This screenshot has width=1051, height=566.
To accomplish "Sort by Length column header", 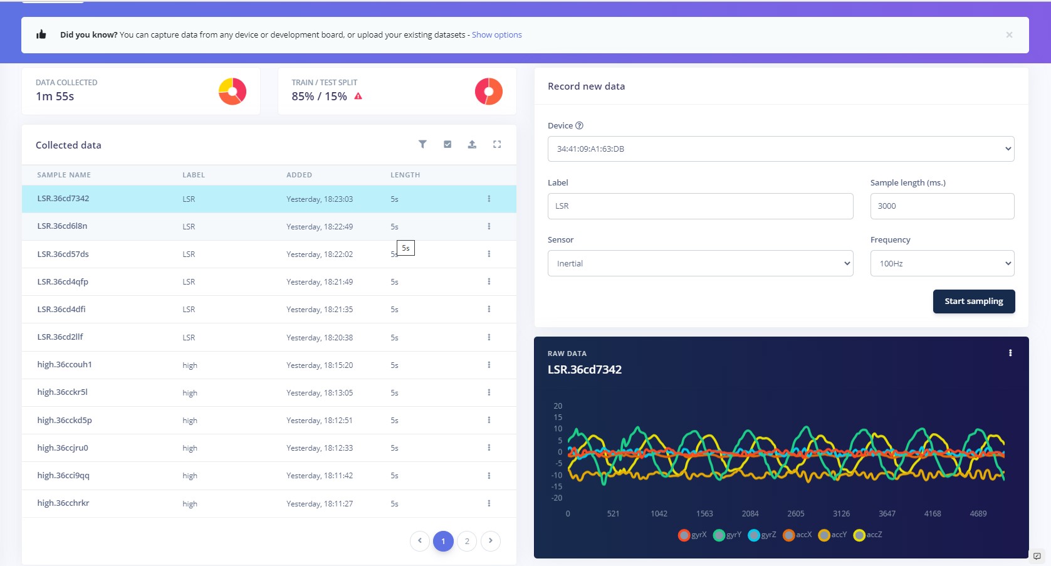I will point(405,175).
